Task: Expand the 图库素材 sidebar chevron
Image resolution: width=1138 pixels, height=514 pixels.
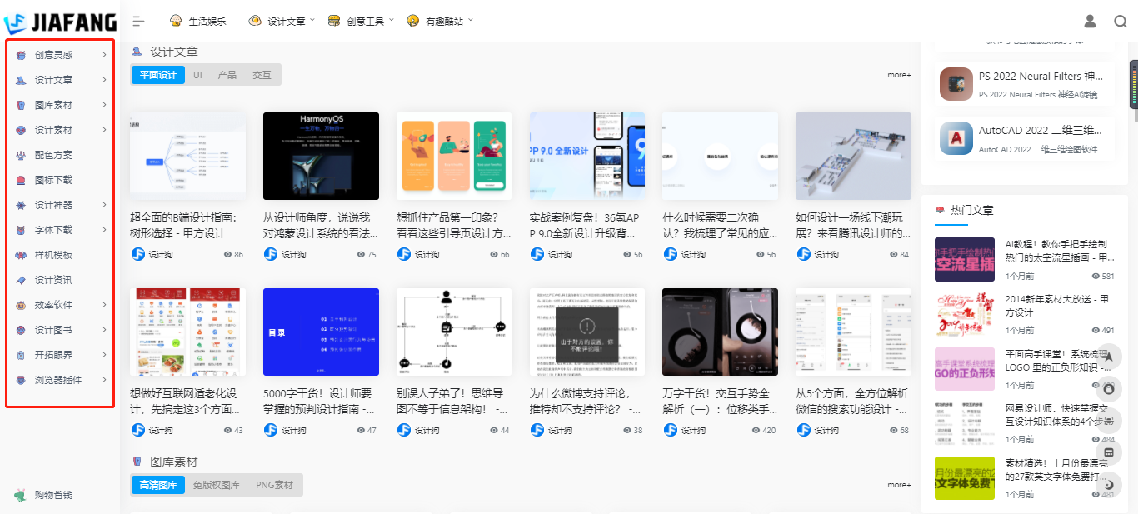Action: click(x=104, y=105)
